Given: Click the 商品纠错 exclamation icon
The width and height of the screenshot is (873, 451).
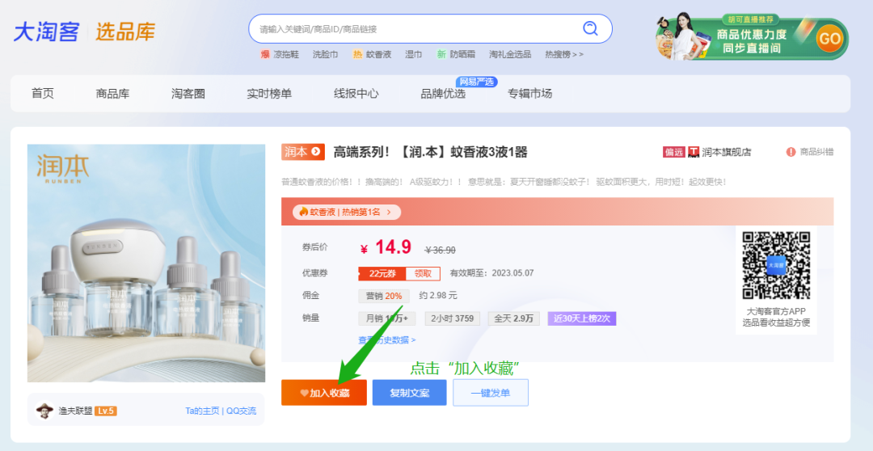Looking at the screenshot, I should [791, 152].
